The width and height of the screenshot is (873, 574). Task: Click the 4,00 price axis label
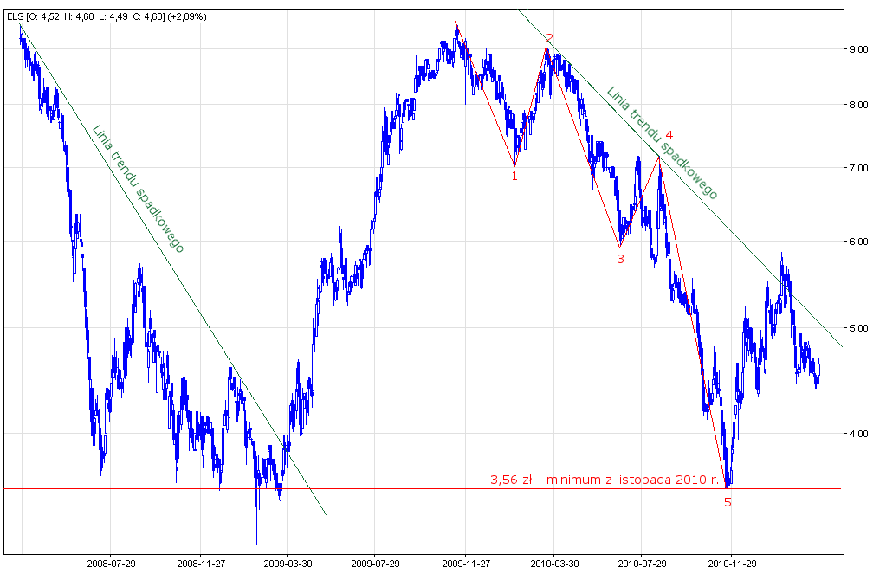[858, 434]
